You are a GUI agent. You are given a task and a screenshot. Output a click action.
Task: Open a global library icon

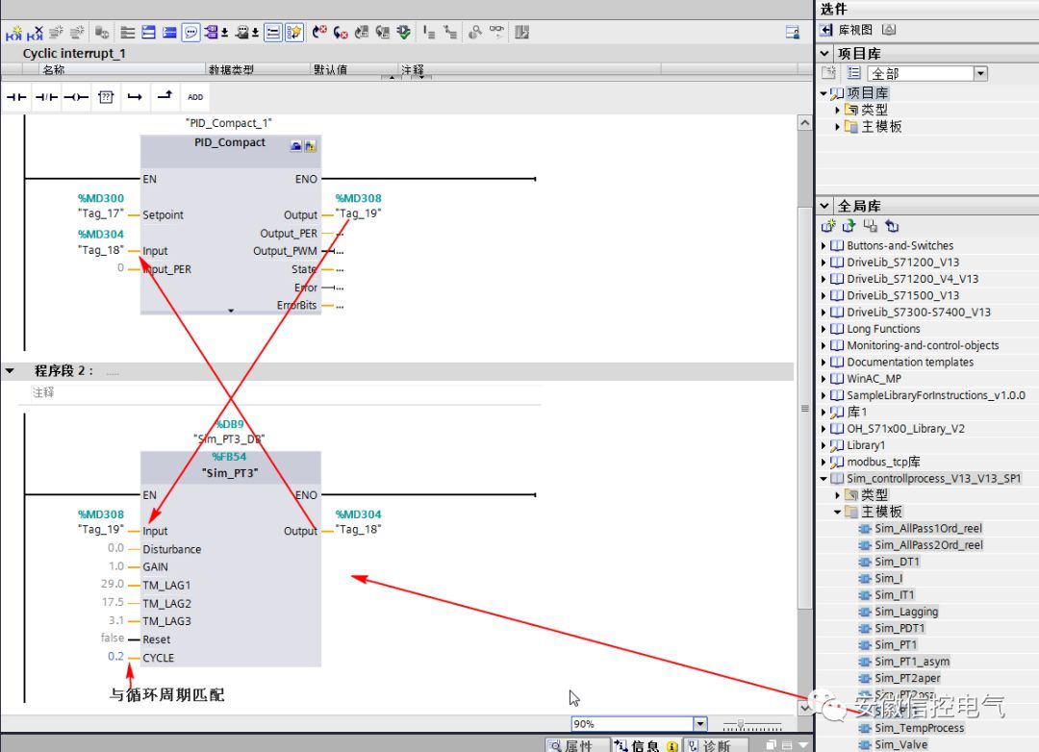(849, 227)
